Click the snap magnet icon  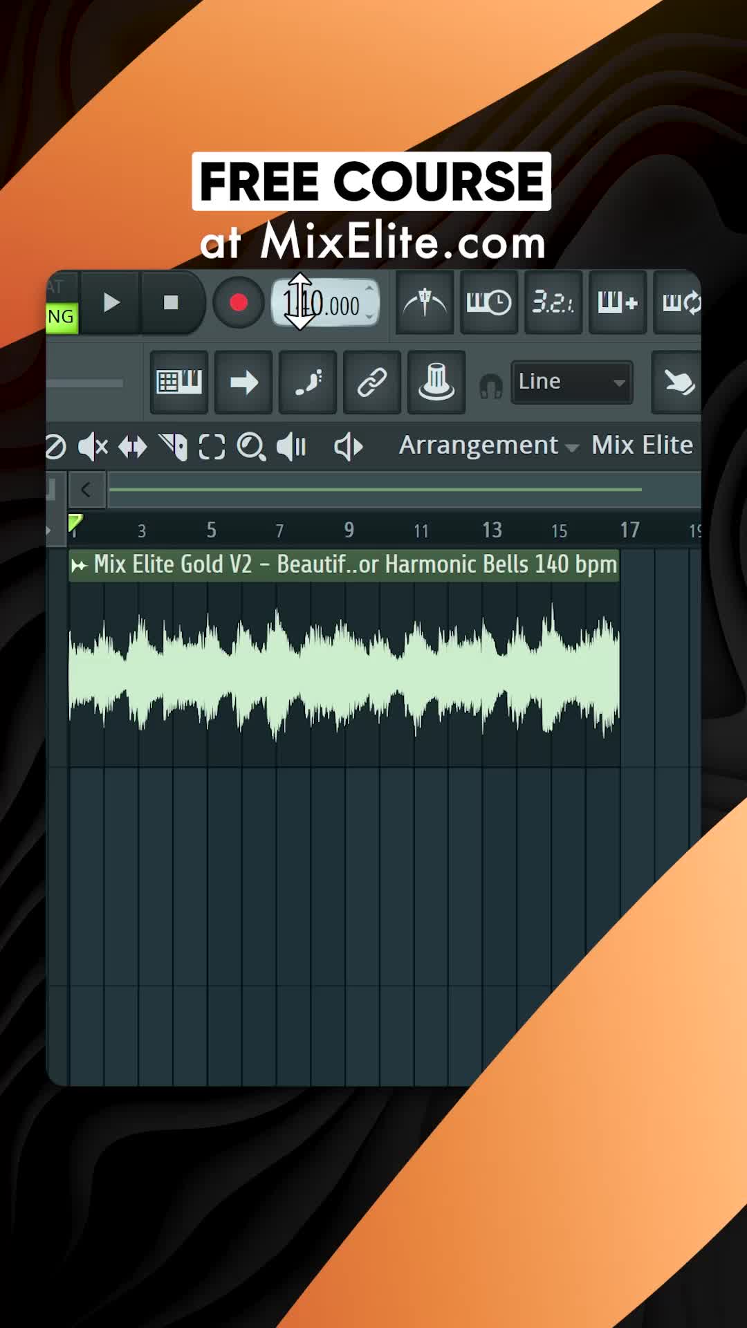491,386
